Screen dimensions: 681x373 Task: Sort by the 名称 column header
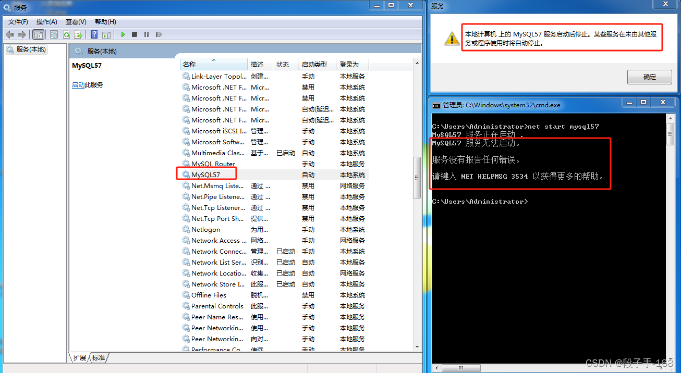[x=214, y=64]
